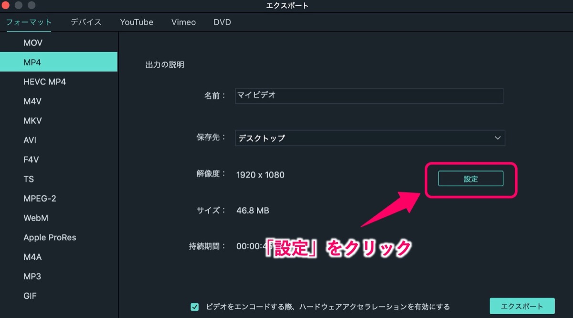
Task: Open the デバイス tab
Action: pos(86,22)
